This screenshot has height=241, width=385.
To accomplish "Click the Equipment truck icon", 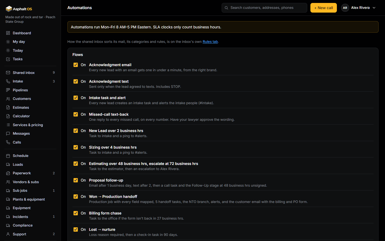I will point(8,208).
